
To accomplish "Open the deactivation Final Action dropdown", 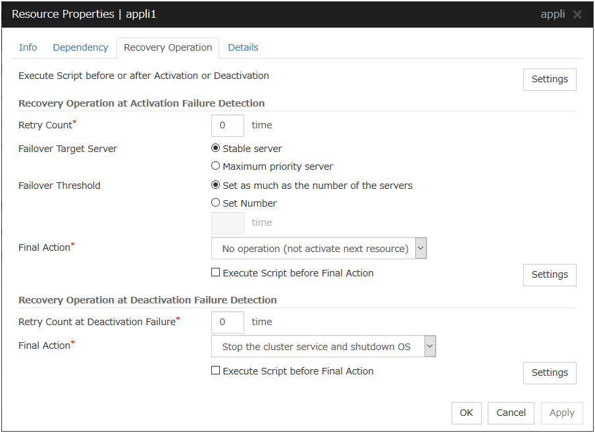I will click(x=323, y=347).
